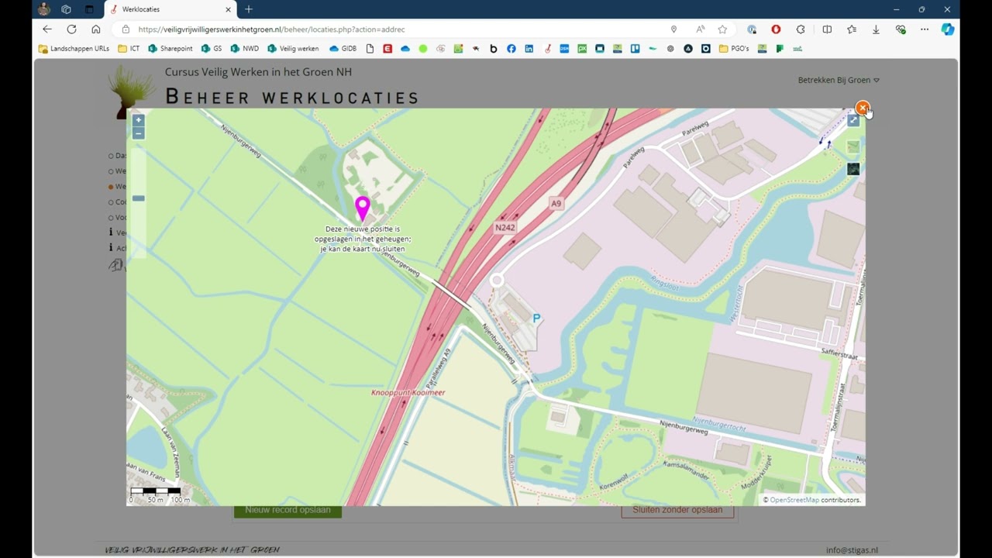The height and width of the screenshot is (558, 992).
Task: Open the GIDB bookmark
Action: tap(343, 49)
